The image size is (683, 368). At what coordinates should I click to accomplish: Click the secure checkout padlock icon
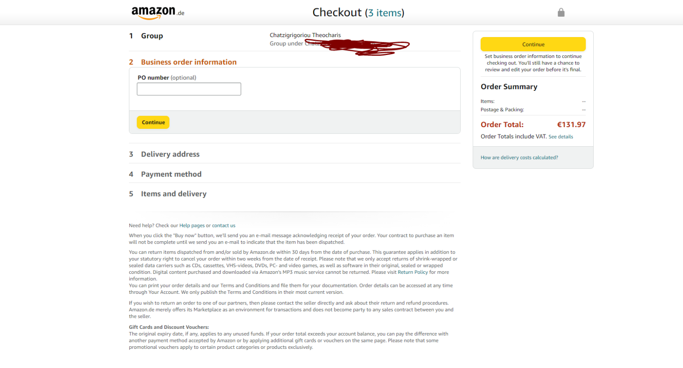click(x=561, y=12)
